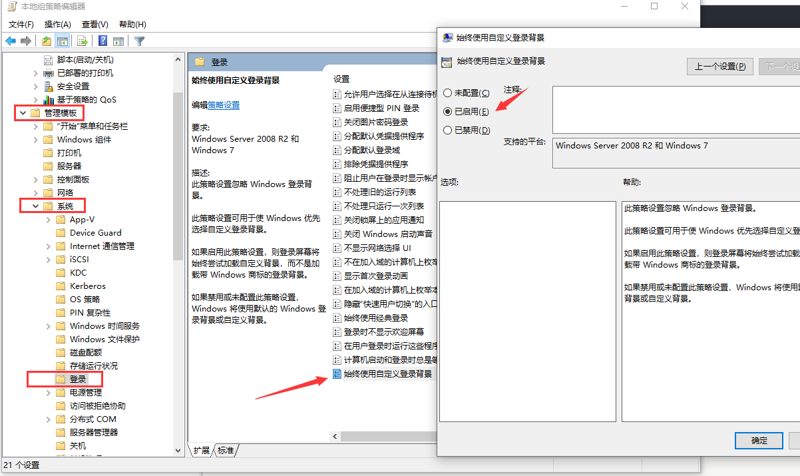Click the Filter funnel icon

139,41
